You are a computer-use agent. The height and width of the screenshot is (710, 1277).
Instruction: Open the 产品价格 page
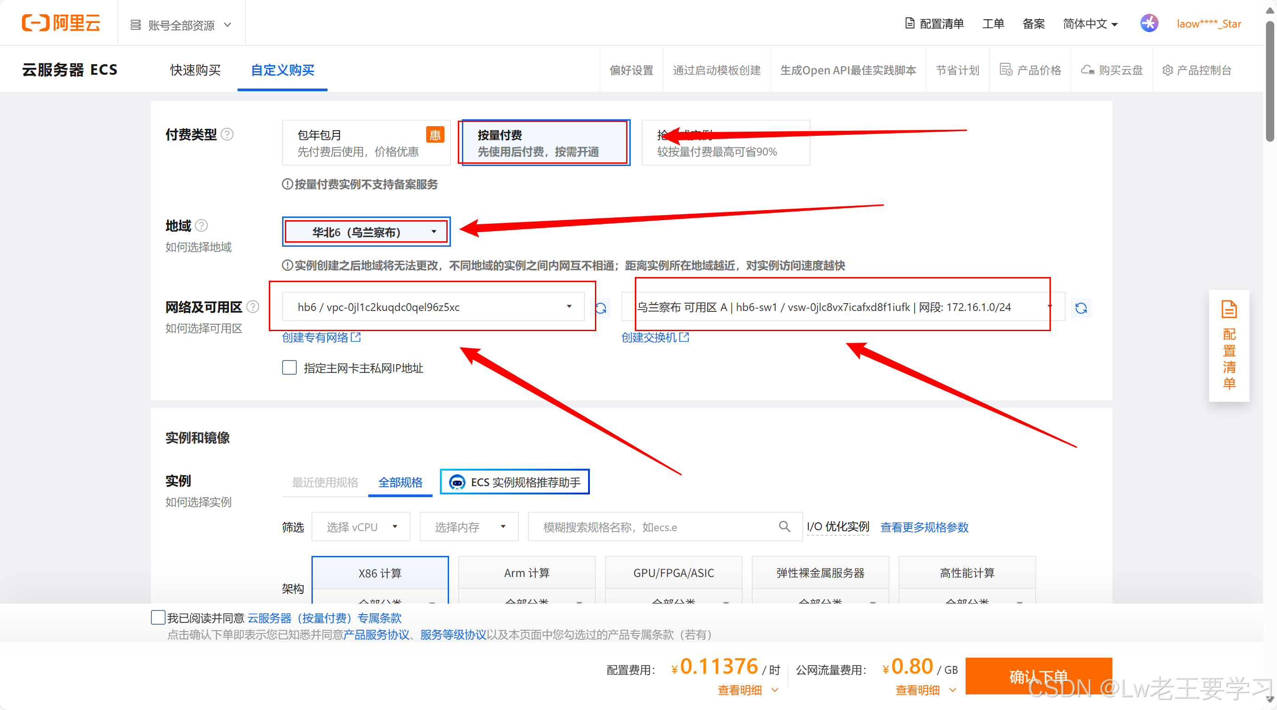click(x=1030, y=70)
